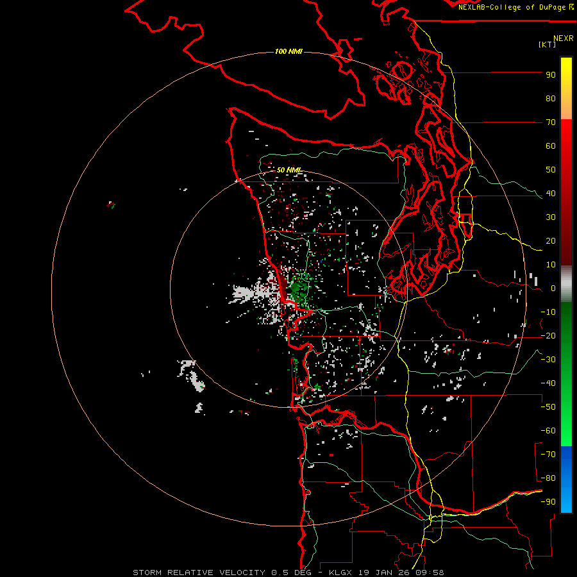The width and height of the screenshot is (577, 577).
Task: Click the -10 value on velocity scale
Action: (x=548, y=312)
